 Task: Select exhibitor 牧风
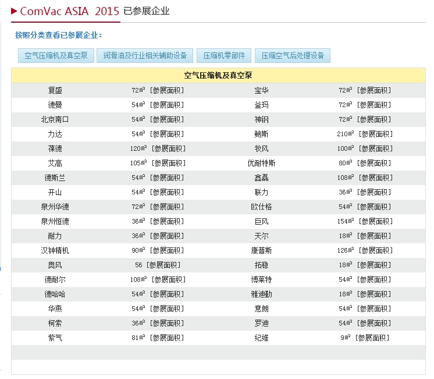click(x=261, y=148)
